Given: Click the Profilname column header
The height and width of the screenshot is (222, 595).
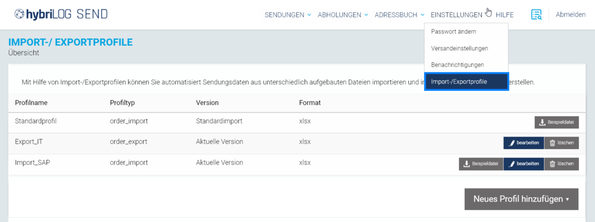Looking at the screenshot, I should coord(31,103).
